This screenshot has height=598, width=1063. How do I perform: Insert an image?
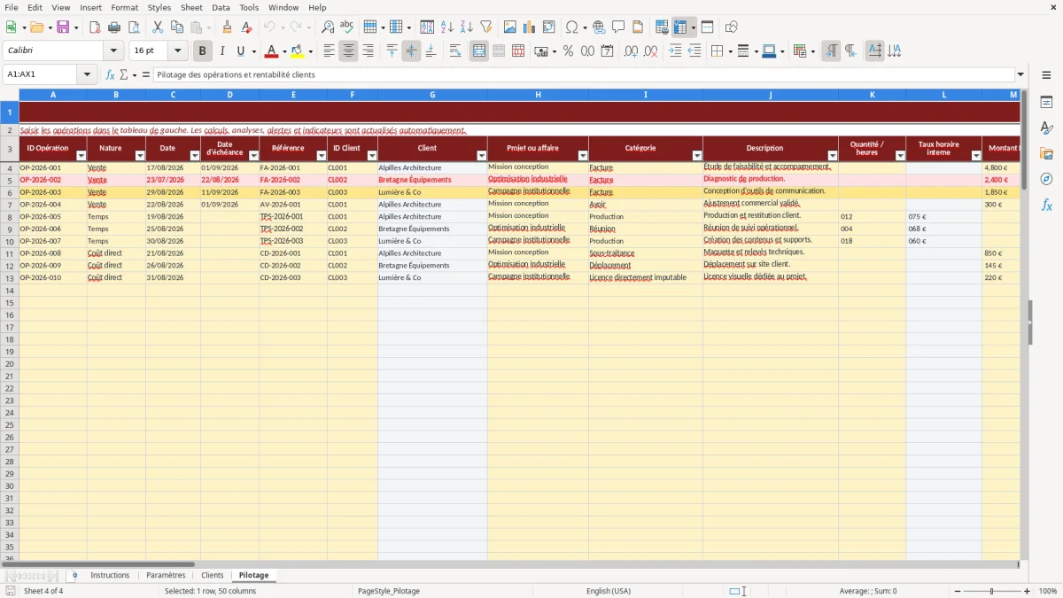click(x=510, y=27)
